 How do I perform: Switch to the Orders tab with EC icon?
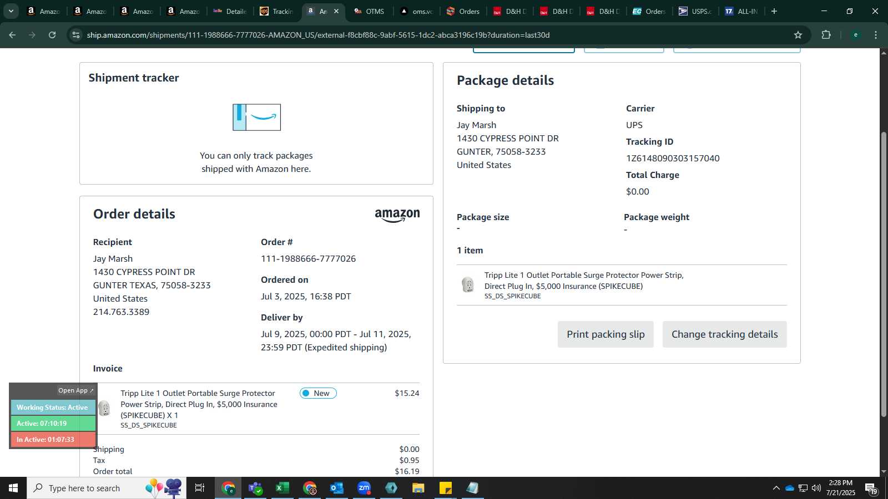click(x=649, y=11)
